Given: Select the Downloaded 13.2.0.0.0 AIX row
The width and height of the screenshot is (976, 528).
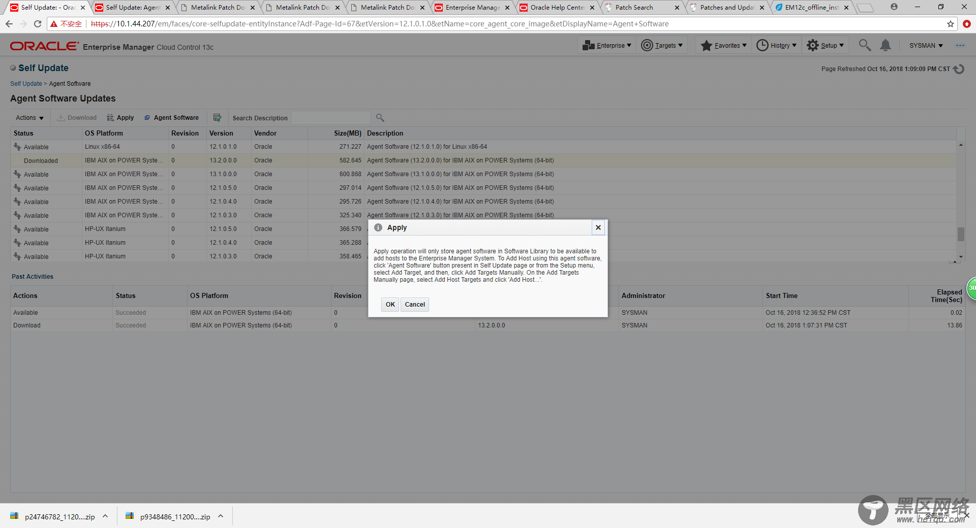Looking at the screenshot, I should [483, 160].
